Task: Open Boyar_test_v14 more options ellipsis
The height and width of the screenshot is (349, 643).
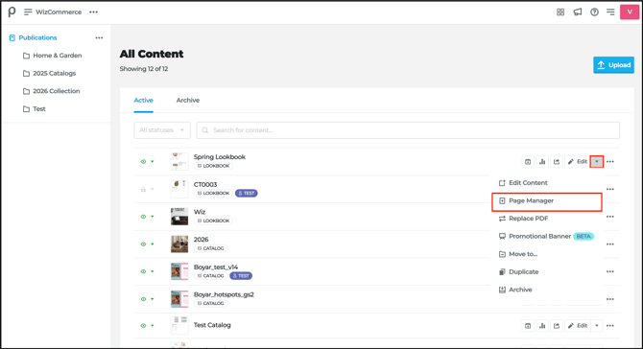Action: 610,271
